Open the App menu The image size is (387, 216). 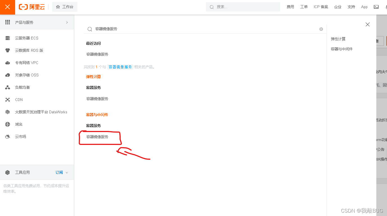click(364, 7)
